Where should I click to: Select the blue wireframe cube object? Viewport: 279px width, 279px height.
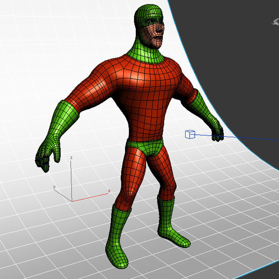pos(190,134)
